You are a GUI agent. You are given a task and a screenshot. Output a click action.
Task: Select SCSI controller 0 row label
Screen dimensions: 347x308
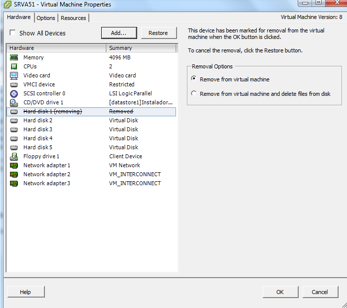pyautogui.click(x=44, y=93)
